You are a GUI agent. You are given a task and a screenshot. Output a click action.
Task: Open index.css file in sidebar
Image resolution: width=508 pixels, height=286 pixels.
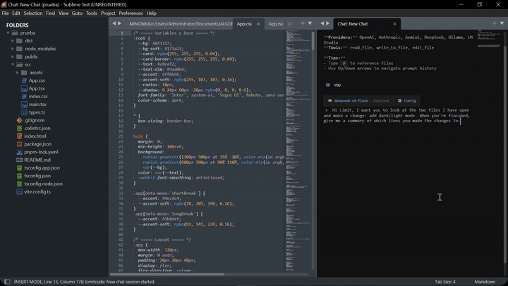pos(38,96)
